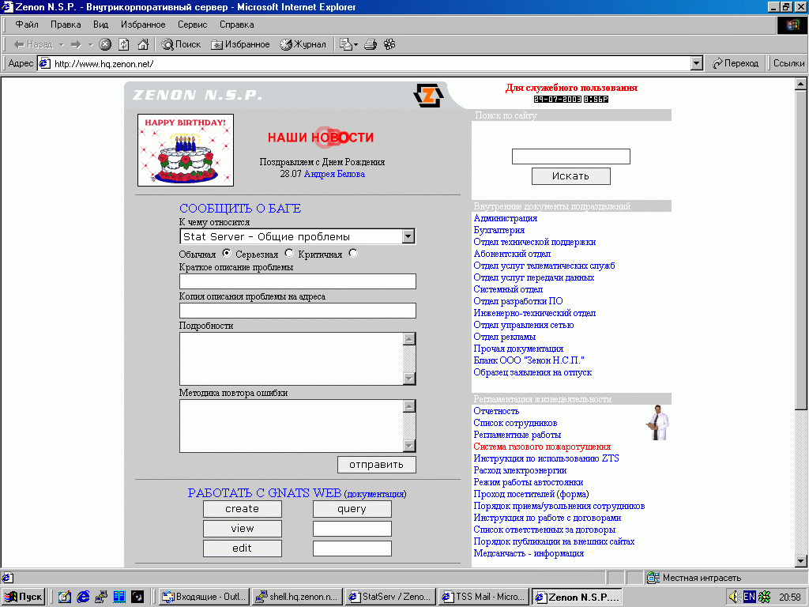The height and width of the screenshot is (607, 809).
Task: Open the Пуск start button
Action: tap(24, 597)
